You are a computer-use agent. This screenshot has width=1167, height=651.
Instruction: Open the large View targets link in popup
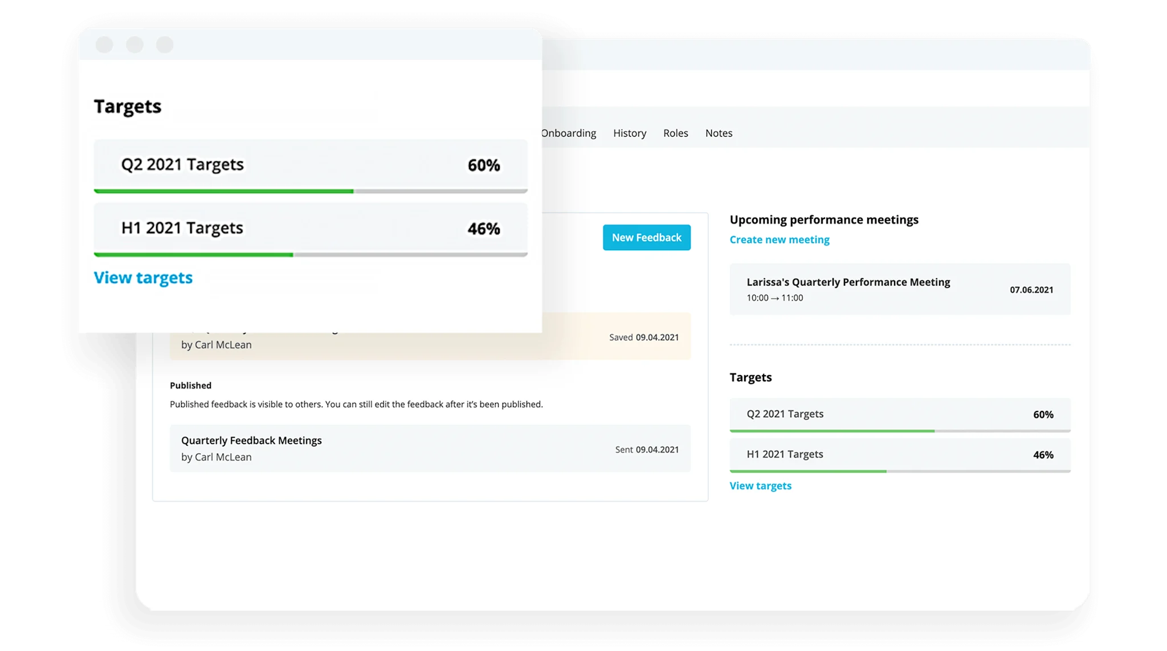(143, 278)
